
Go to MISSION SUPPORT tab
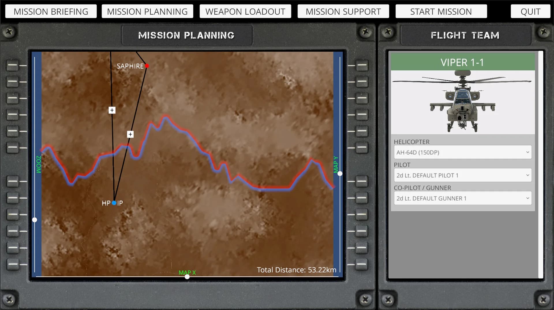[343, 12]
